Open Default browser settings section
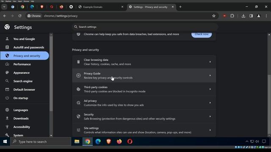Screen dimensions: 271x152 tap(25, 90)
